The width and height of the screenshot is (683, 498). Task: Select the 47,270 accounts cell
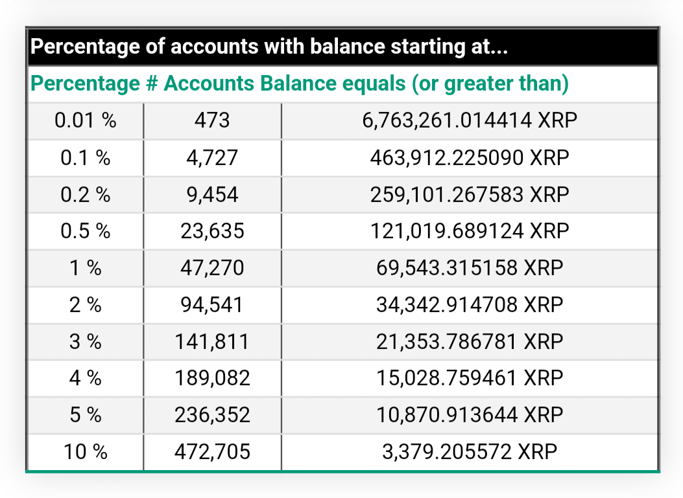tap(212, 267)
